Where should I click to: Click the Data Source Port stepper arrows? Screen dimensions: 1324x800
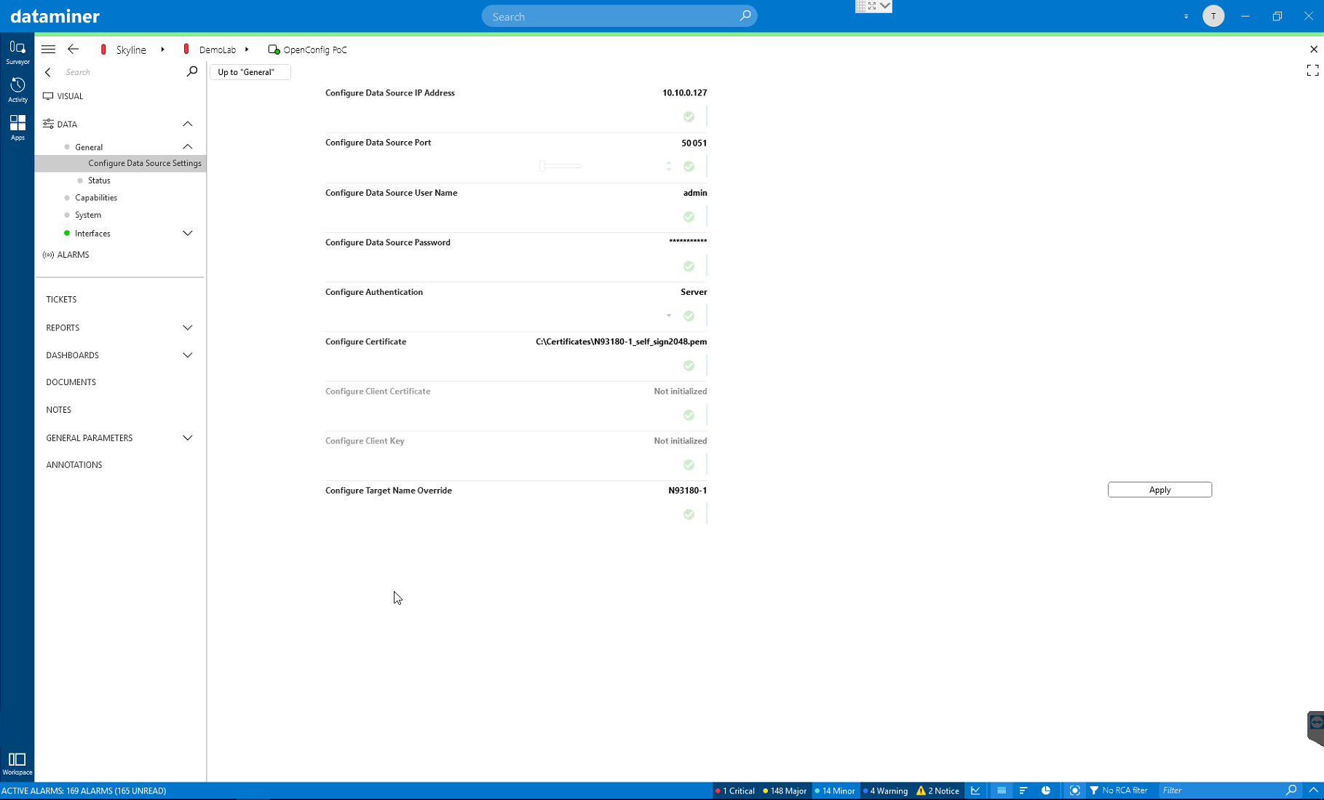point(668,167)
